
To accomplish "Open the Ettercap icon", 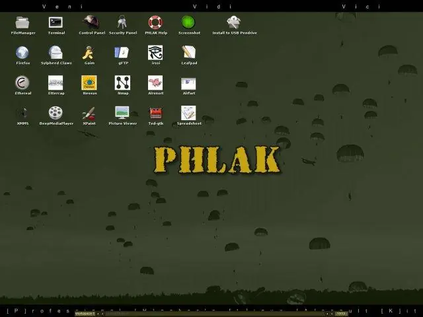I will [56, 83].
